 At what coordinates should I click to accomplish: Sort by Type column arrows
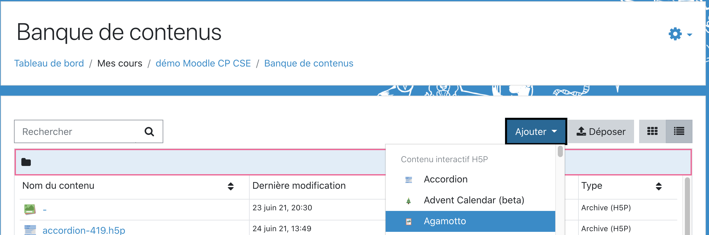tap(658, 186)
